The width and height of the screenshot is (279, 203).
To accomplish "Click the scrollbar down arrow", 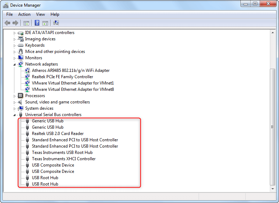I will click(273, 189).
